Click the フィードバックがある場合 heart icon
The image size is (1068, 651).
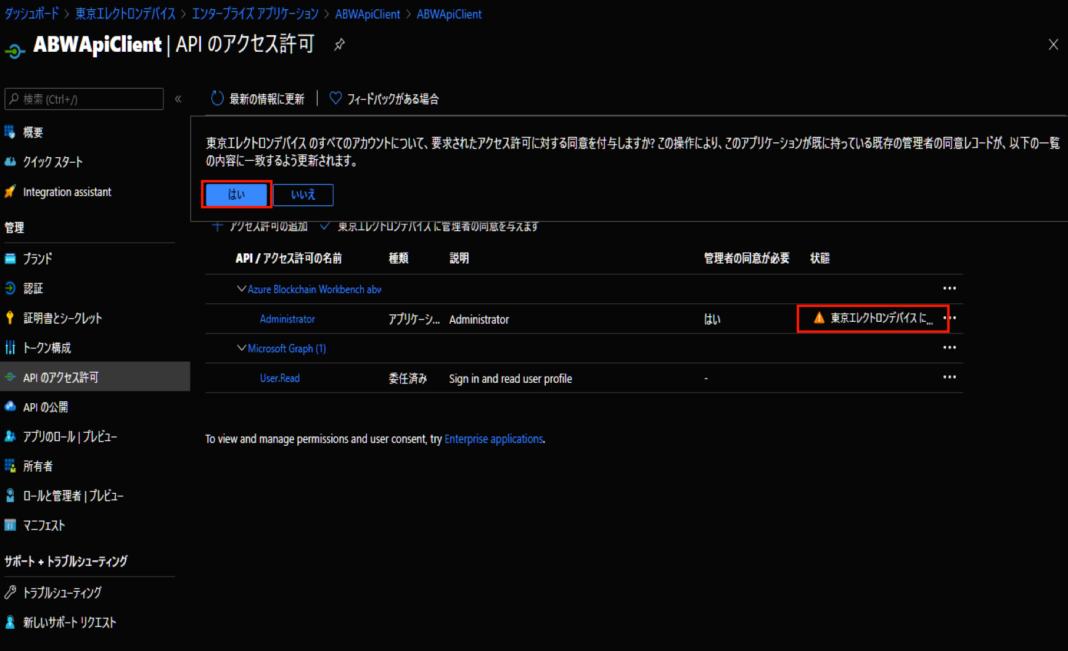[335, 98]
